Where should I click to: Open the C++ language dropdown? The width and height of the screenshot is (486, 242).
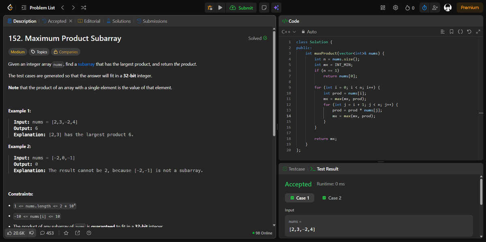pyautogui.click(x=289, y=32)
